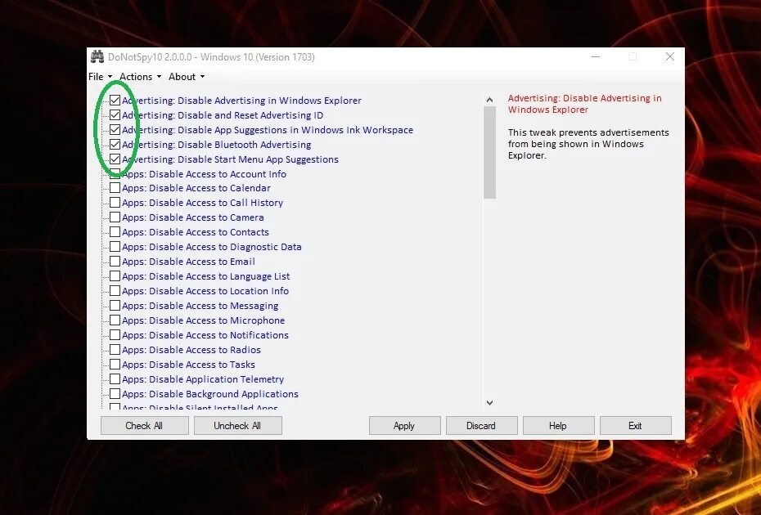761x515 pixels.
Task: Check Disable Access to Location Info
Action: tap(115, 290)
